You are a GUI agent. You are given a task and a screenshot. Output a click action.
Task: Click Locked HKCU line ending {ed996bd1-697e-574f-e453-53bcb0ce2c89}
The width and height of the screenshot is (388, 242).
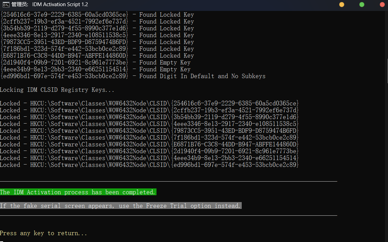click(x=149, y=165)
